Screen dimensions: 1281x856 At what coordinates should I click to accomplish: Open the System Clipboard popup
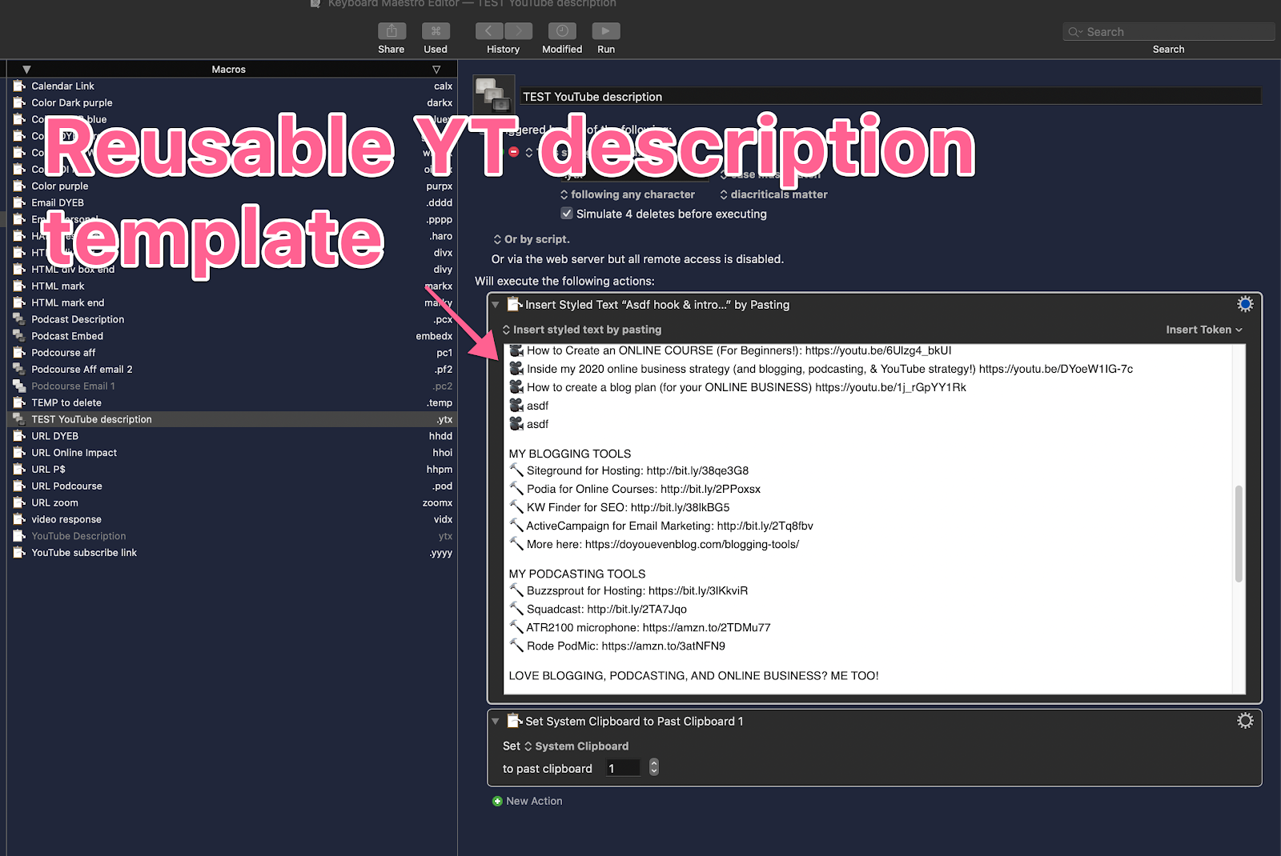(x=576, y=746)
